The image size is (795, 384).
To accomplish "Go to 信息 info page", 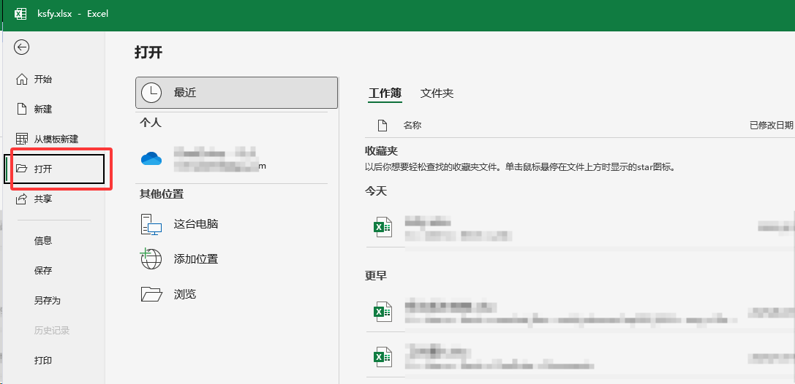I will coord(43,241).
